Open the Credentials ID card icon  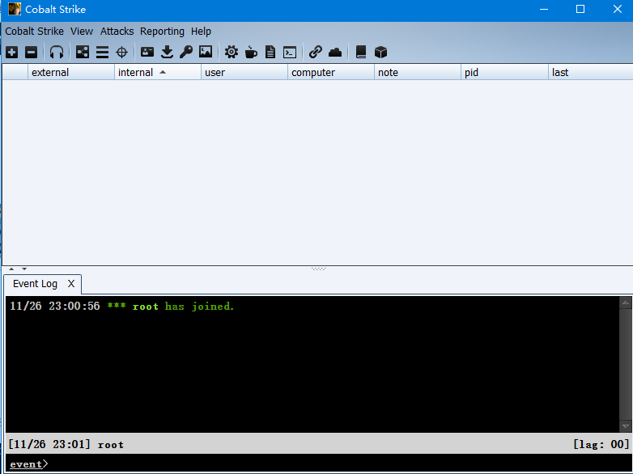click(147, 52)
